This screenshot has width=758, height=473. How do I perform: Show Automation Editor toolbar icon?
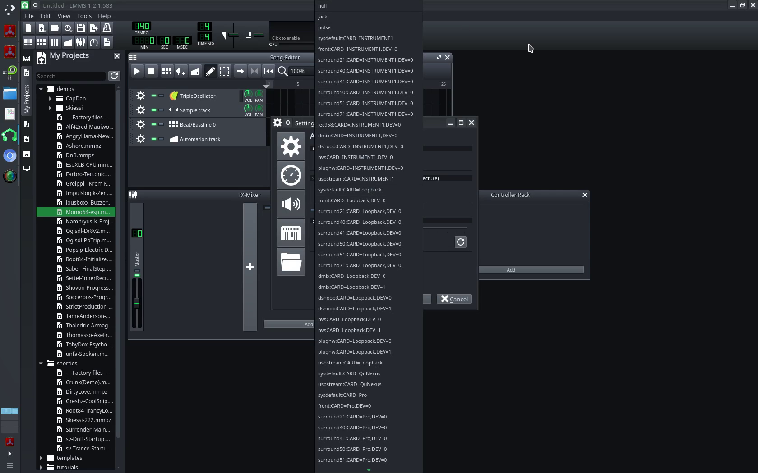[68, 42]
